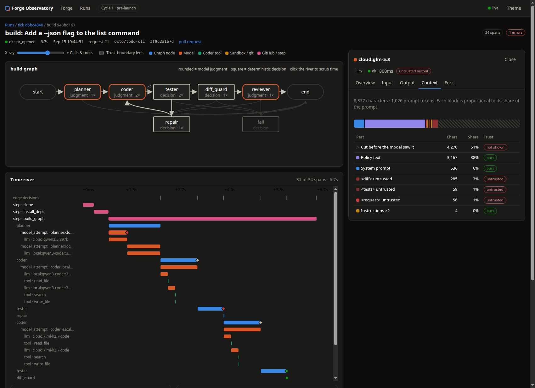Switch to the Overview tab
This screenshot has width=535, height=388.
pyautogui.click(x=365, y=83)
